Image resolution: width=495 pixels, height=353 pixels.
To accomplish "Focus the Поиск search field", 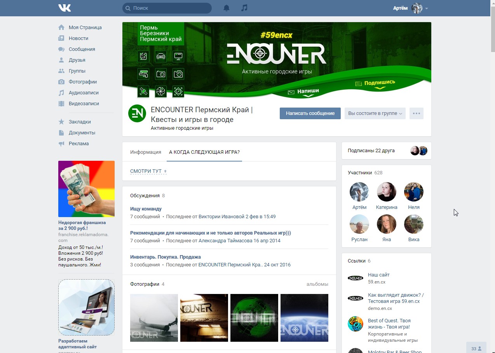I will click(167, 8).
